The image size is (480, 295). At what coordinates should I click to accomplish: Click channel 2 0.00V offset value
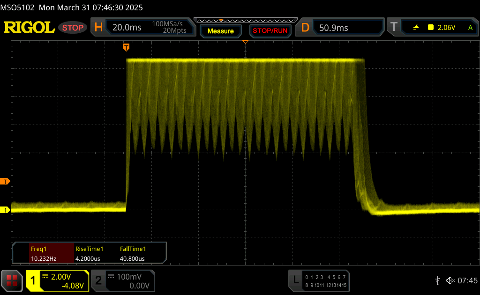click(x=139, y=286)
